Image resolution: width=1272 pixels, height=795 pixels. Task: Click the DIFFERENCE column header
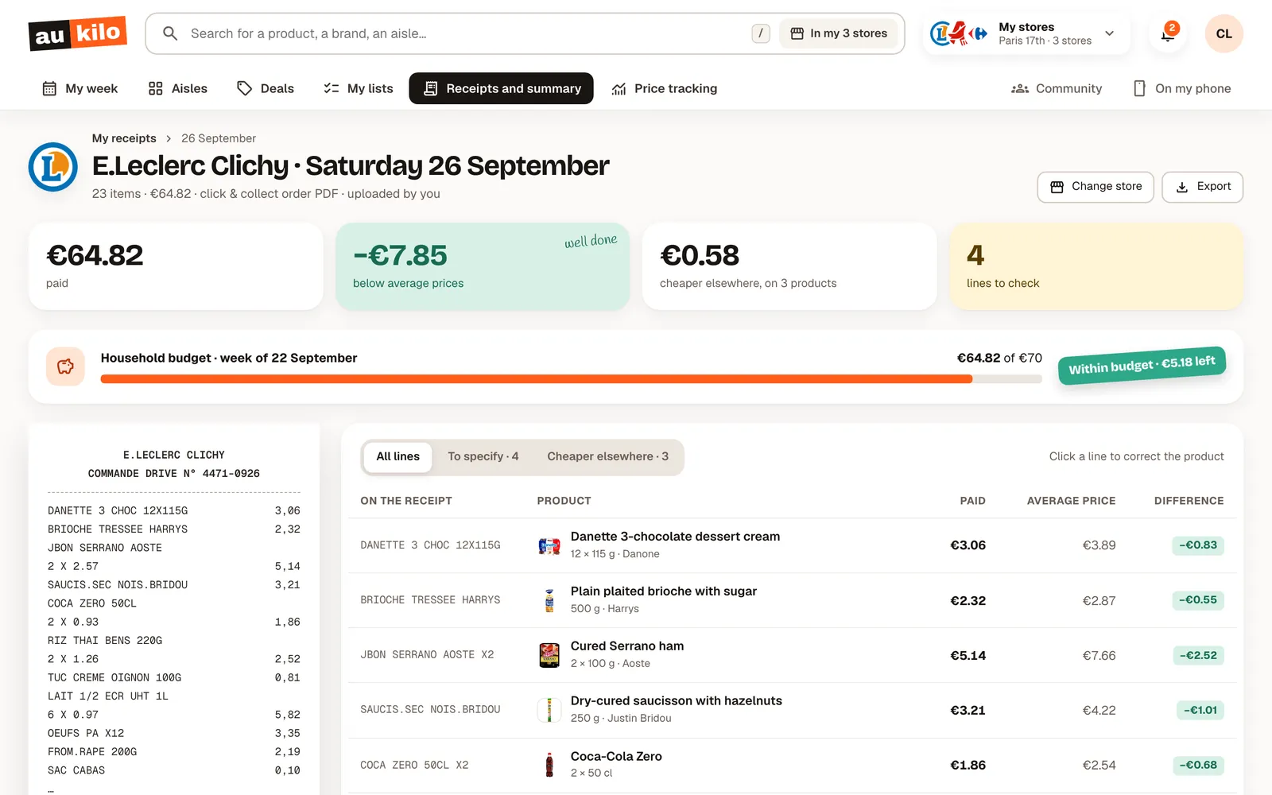[1189, 501]
